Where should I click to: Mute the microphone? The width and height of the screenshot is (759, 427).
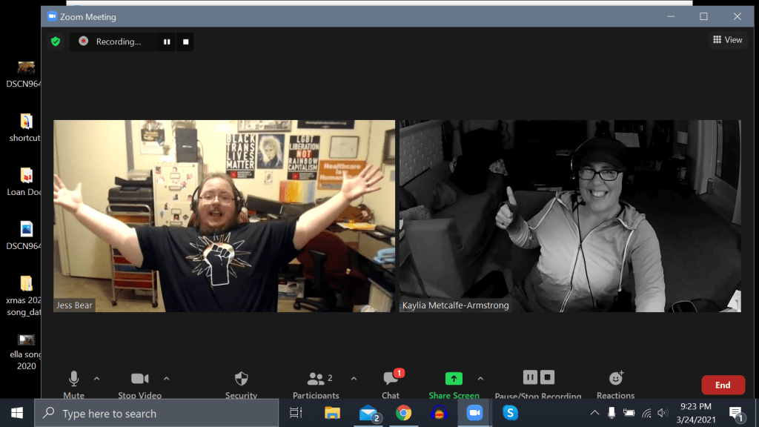click(74, 380)
